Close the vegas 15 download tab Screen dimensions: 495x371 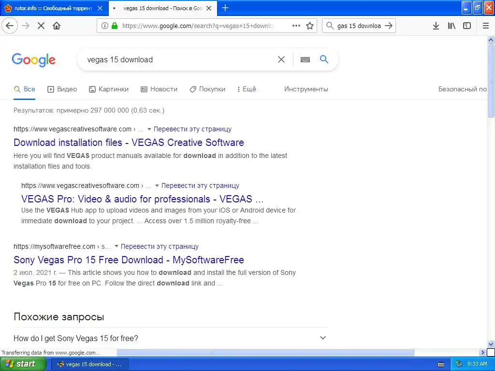209,8
